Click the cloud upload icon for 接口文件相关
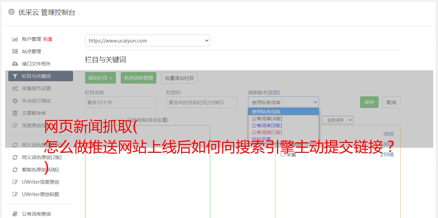 pyautogui.click(x=15, y=64)
